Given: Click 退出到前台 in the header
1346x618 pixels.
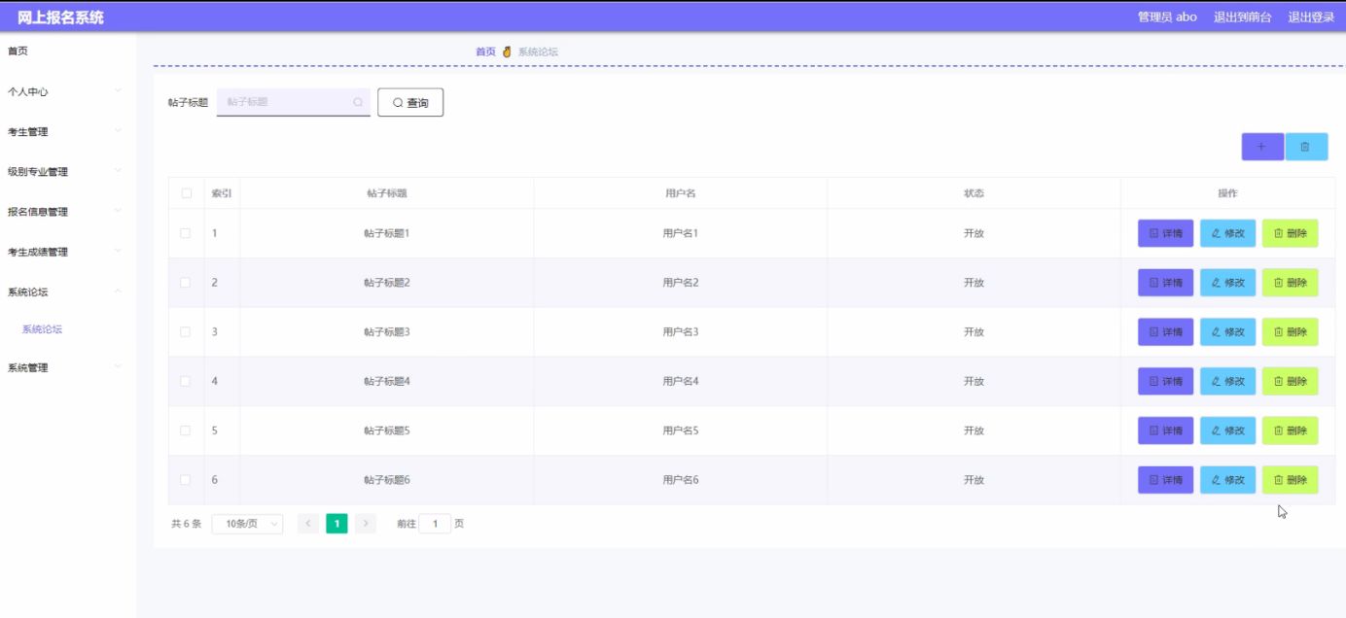Looking at the screenshot, I should pos(1242,17).
